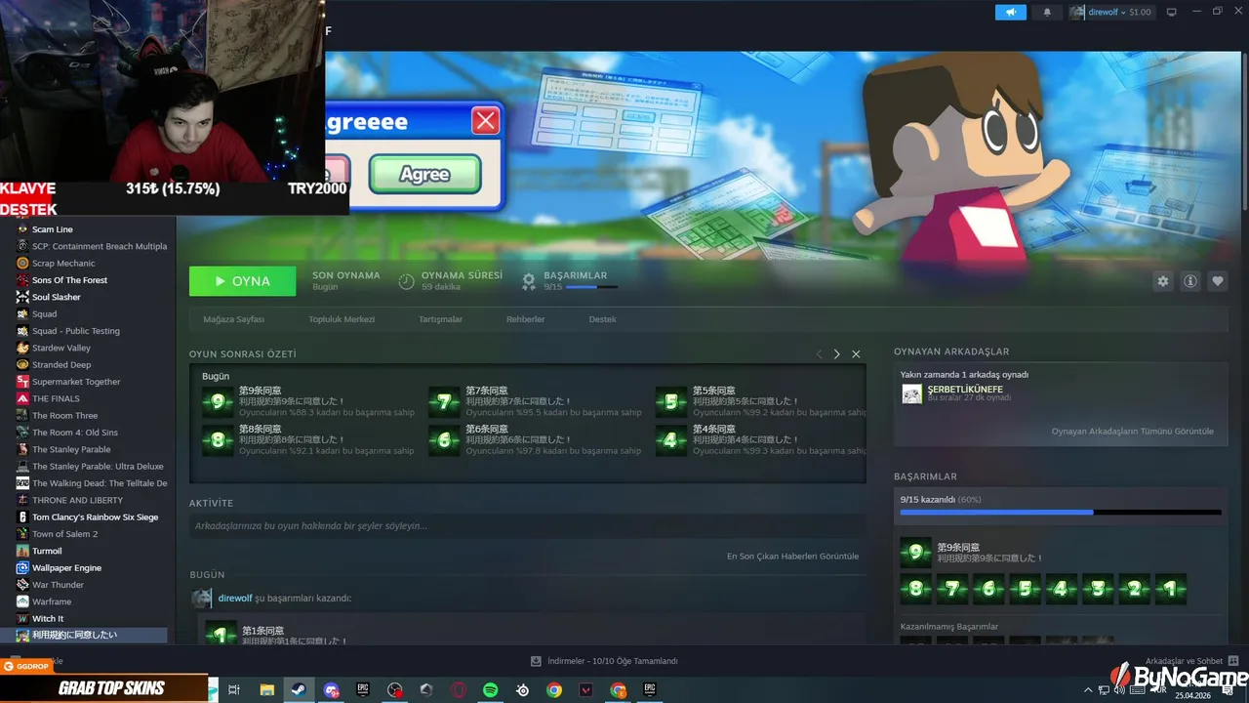Select achievement badge 7 in Başarımlar panel
Image resolution: width=1249 pixels, height=703 pixels.
[x=951, y=589]
